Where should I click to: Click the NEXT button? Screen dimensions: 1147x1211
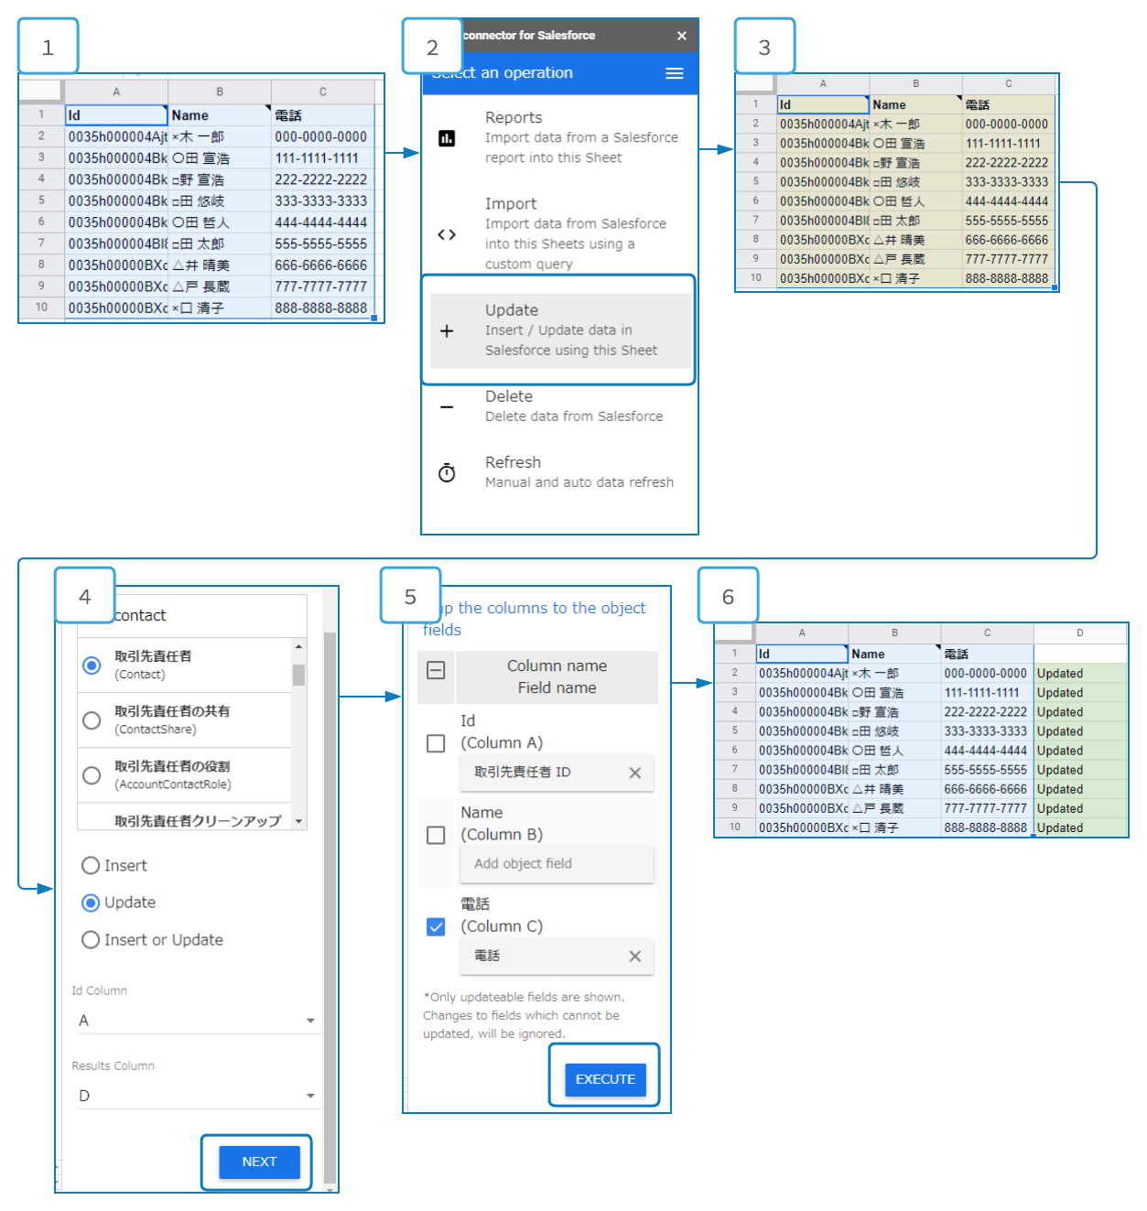click(259, 1162)
